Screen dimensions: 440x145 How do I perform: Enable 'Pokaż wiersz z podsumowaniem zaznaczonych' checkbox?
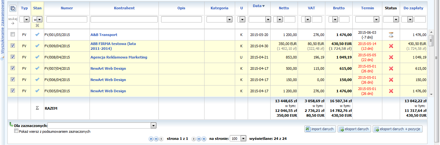[x=16, y=131]
